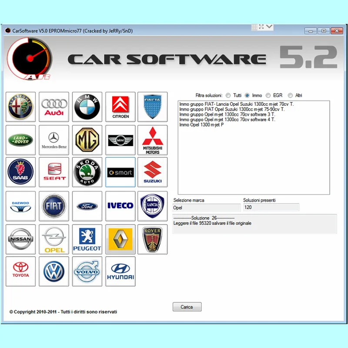Screen dimensions: 348x348
Task: Select the Mini brand logo
Action: [120, 140]
